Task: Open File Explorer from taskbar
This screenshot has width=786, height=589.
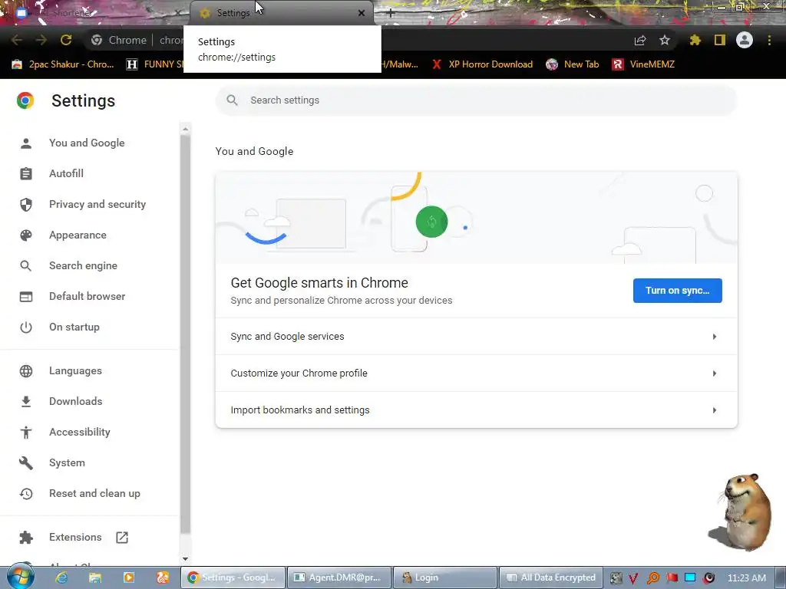Action: click(x=94, y=577)
